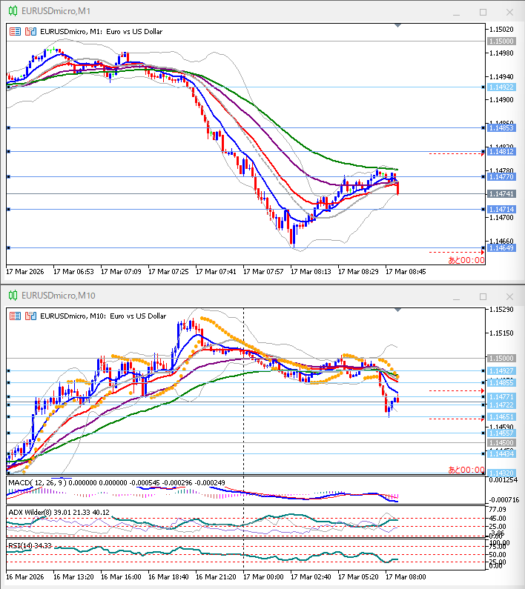Maximize the EURUSDmicro,M10 chart window
Screen dimensions: 525x589
coord(483,296)
